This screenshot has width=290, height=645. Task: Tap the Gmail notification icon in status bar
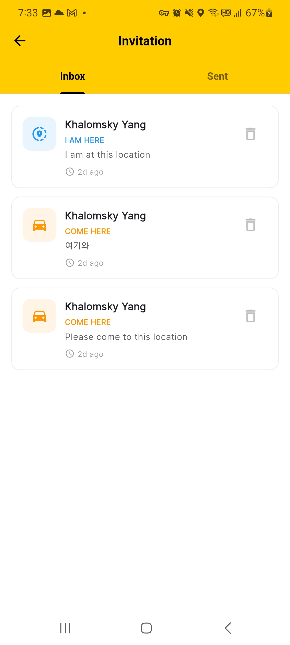click(x=72, y=13)
